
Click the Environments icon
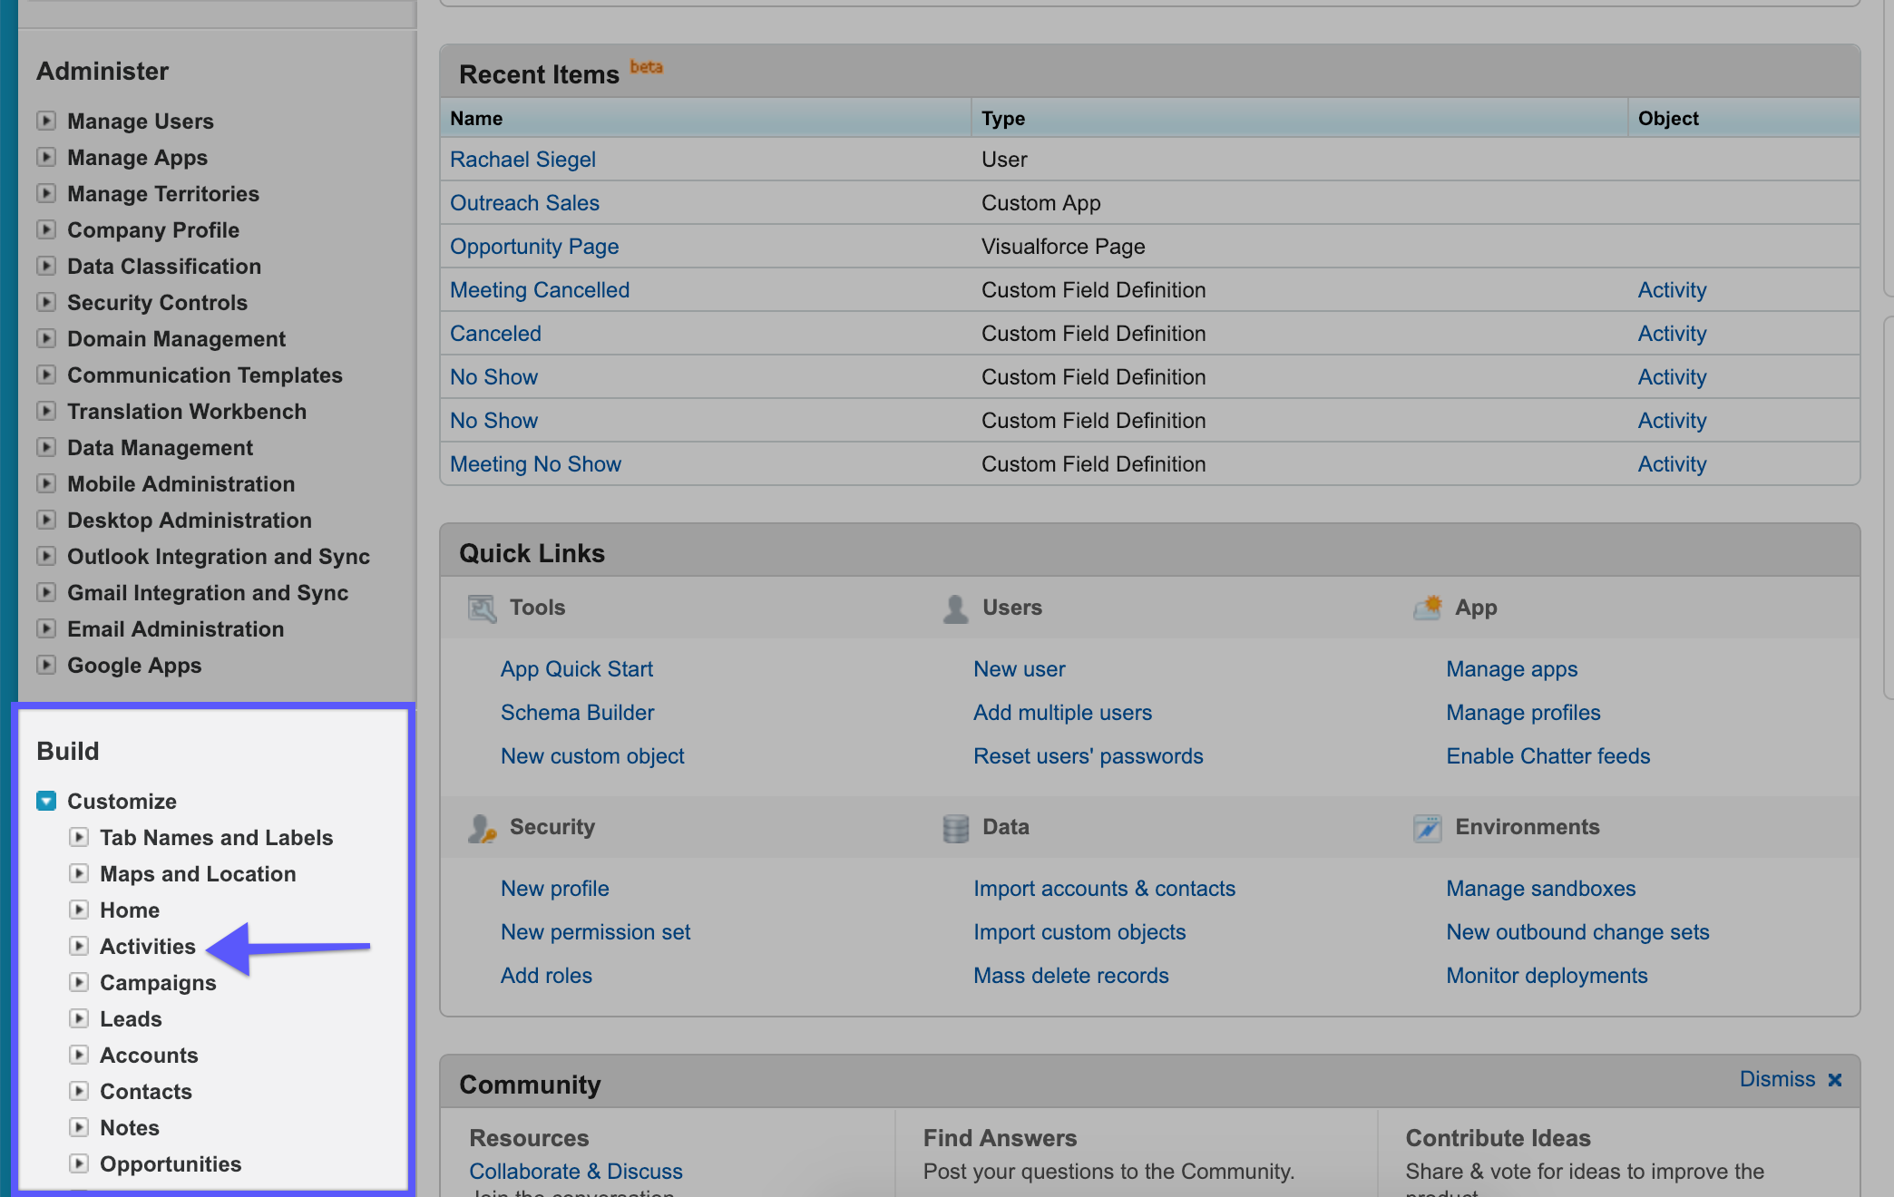pos(1427,827)
